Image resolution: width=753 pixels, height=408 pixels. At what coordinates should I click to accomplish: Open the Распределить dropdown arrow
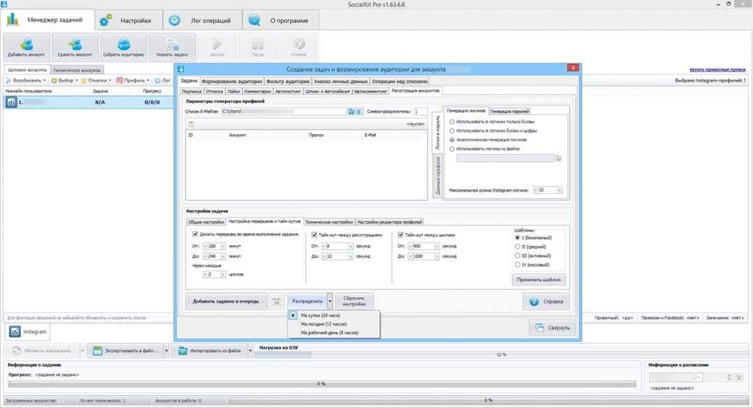[330, 301]
